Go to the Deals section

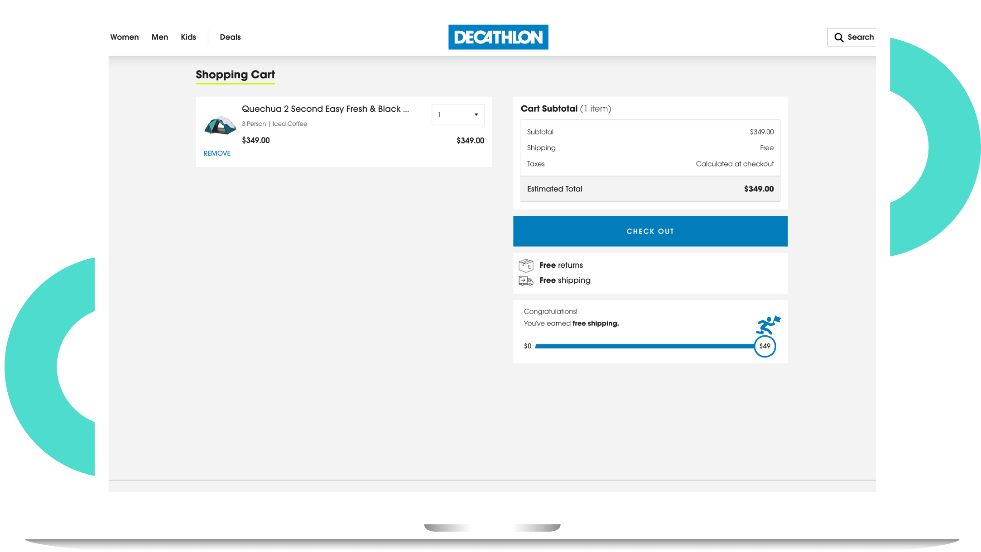coord(230,37)
